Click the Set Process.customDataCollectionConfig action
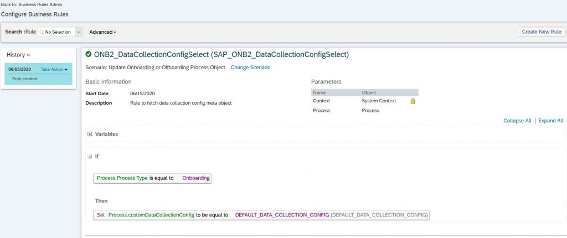Viewport: 567px width, 238px height. (261, 215)
